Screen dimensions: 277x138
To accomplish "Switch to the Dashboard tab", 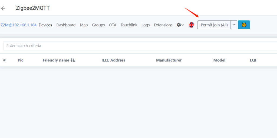I will 66,25.
